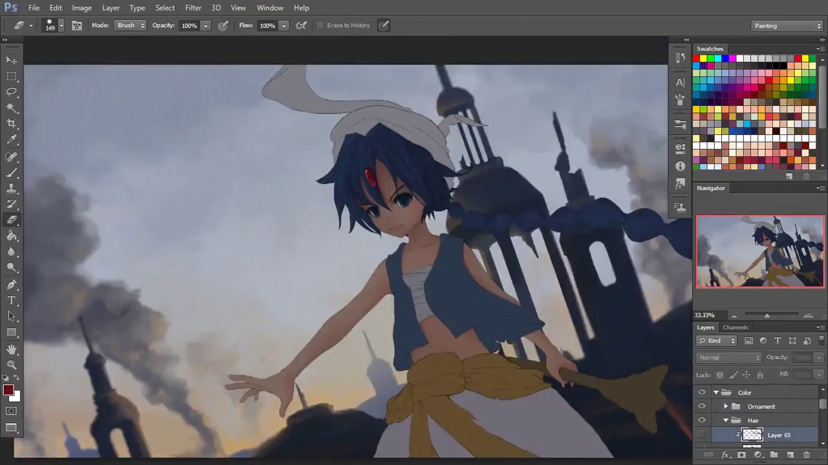This screenshot has width=828, height=465.
Task: Click the Add layer mask icon
Action: (x=742, y=455)
